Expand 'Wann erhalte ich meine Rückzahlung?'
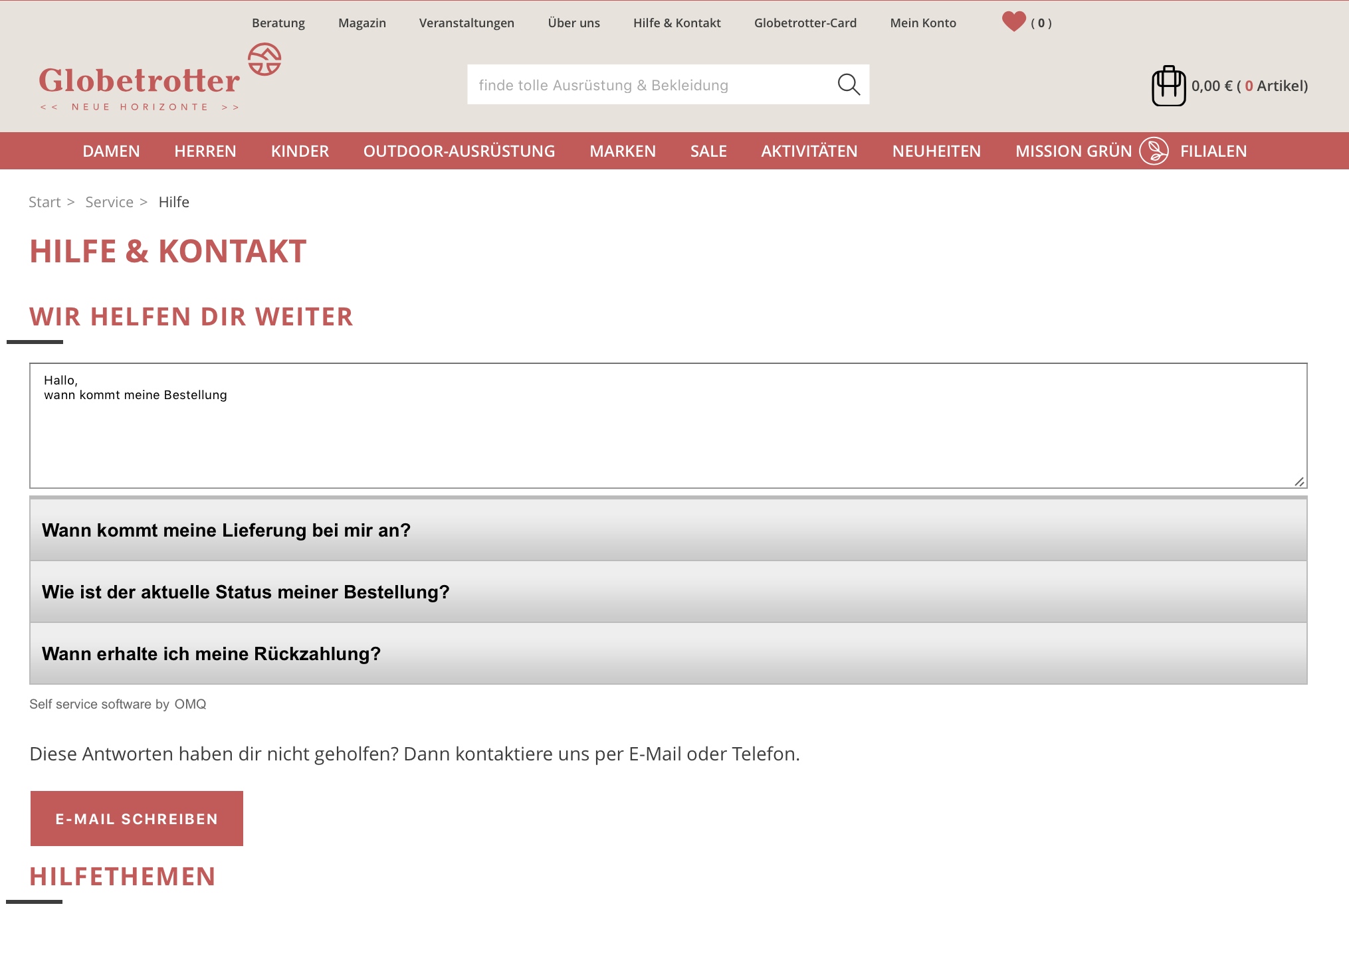 click(668, 653)
